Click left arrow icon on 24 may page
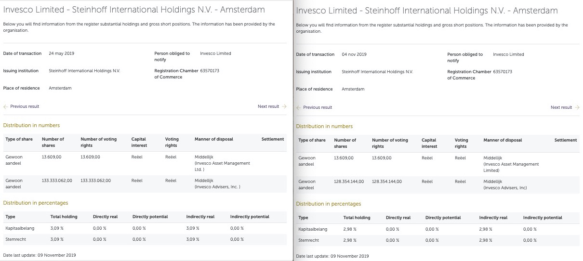This screenshot has width=583, height=261. pyautogui.click(x=6, y=106)
